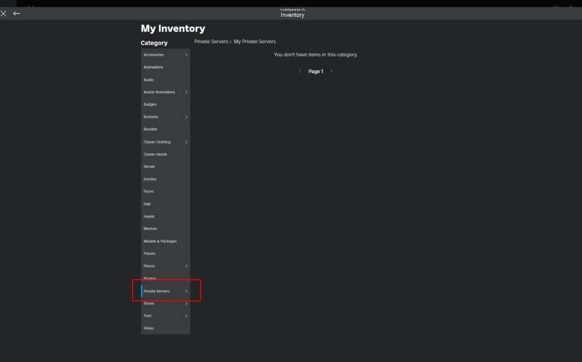Click My Private Servers in the breadcrumb
This screenshot has height=362, width=582.
[255, 41]
